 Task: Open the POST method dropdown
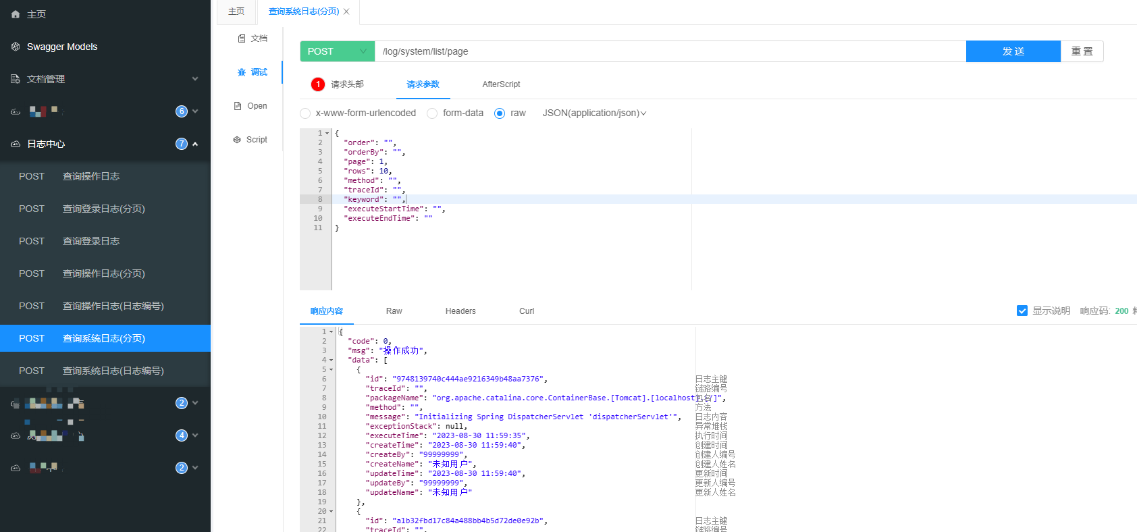[x=337, y=51]
